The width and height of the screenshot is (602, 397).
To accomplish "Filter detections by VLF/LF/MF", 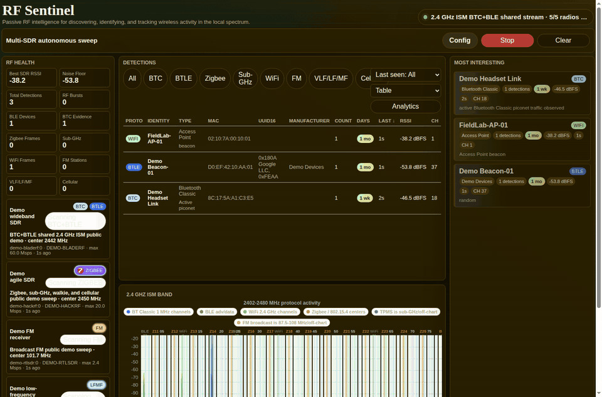I will 331,78.
